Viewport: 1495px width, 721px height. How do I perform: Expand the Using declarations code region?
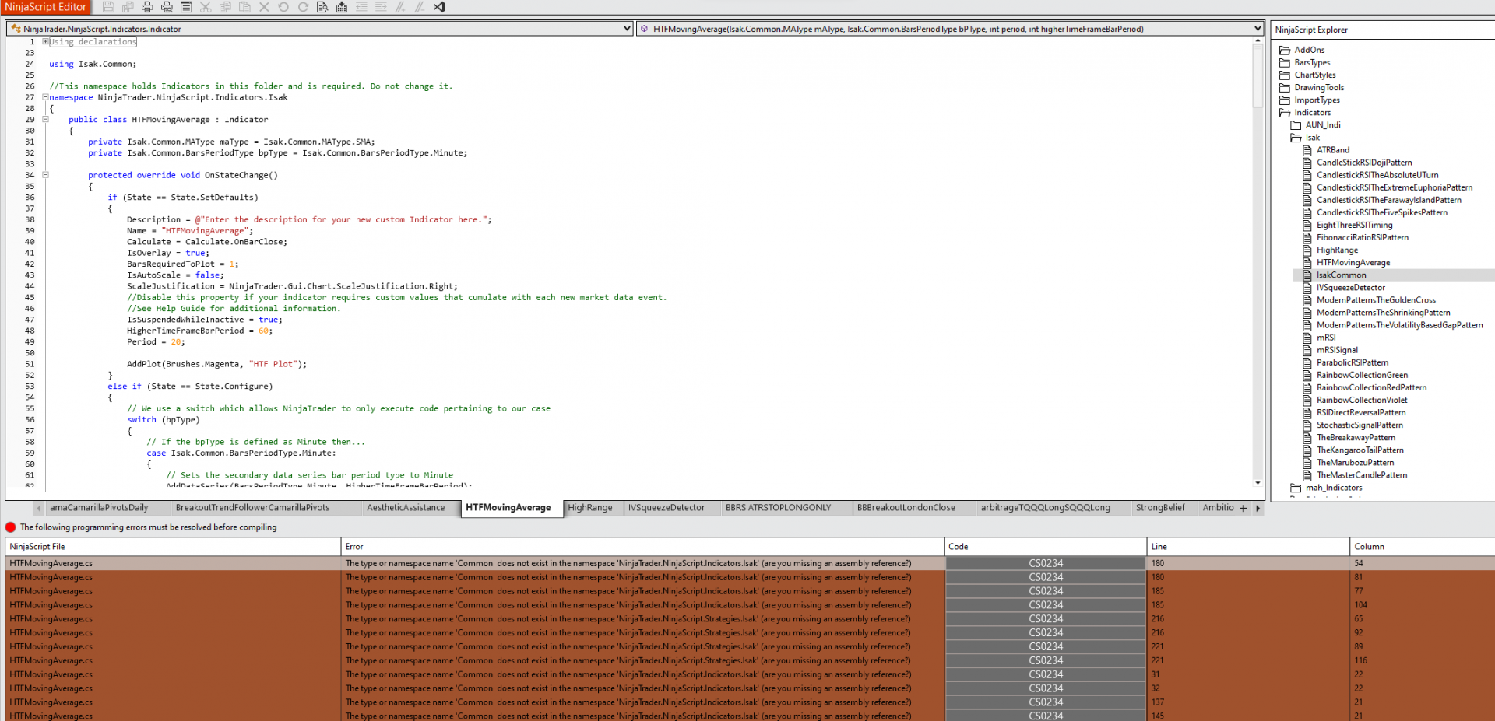tap(45, 41)
